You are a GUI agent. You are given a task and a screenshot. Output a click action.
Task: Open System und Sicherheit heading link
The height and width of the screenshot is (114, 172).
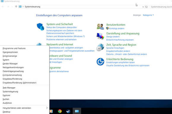(x=60, y=24)
